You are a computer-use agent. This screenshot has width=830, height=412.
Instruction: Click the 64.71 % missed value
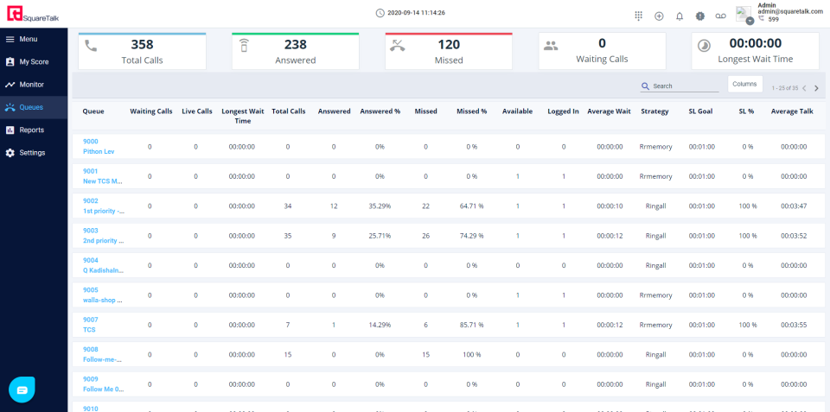click(x=472, y=206)
